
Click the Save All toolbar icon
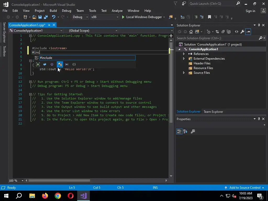point(46,17)
